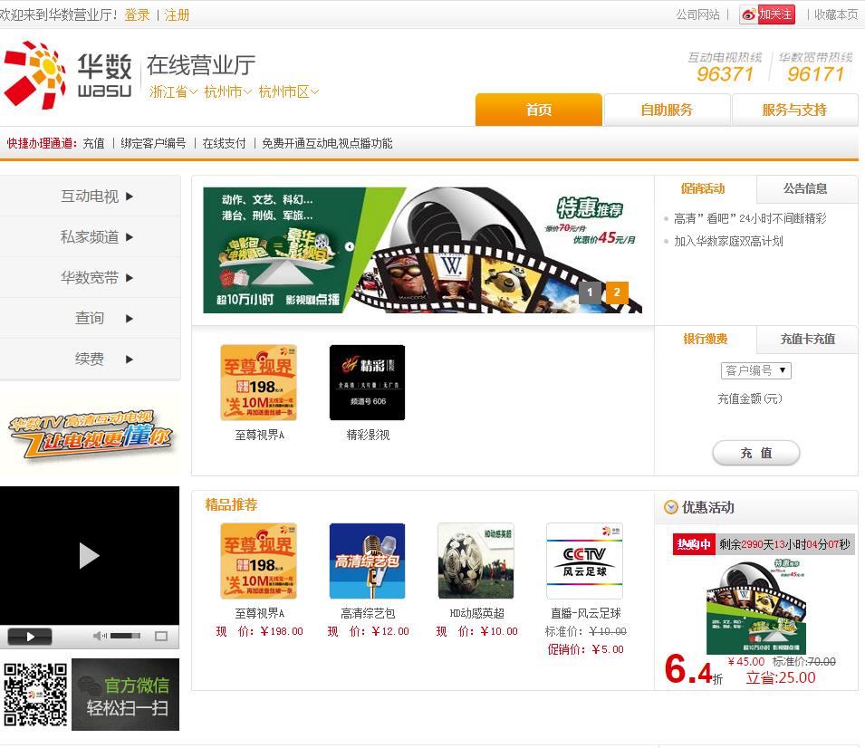Click the 热购中 red badge

tap(694, 544)
